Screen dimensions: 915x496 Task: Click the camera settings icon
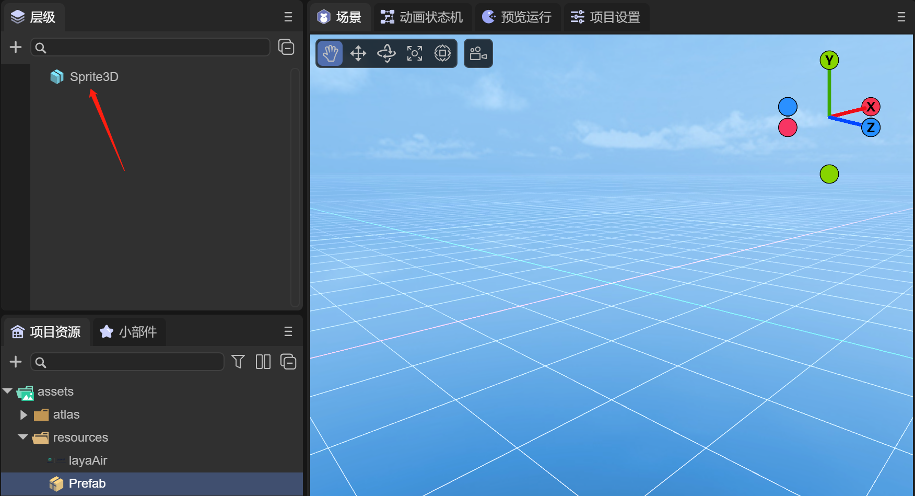pyautogui.click(x=478, y=53)
